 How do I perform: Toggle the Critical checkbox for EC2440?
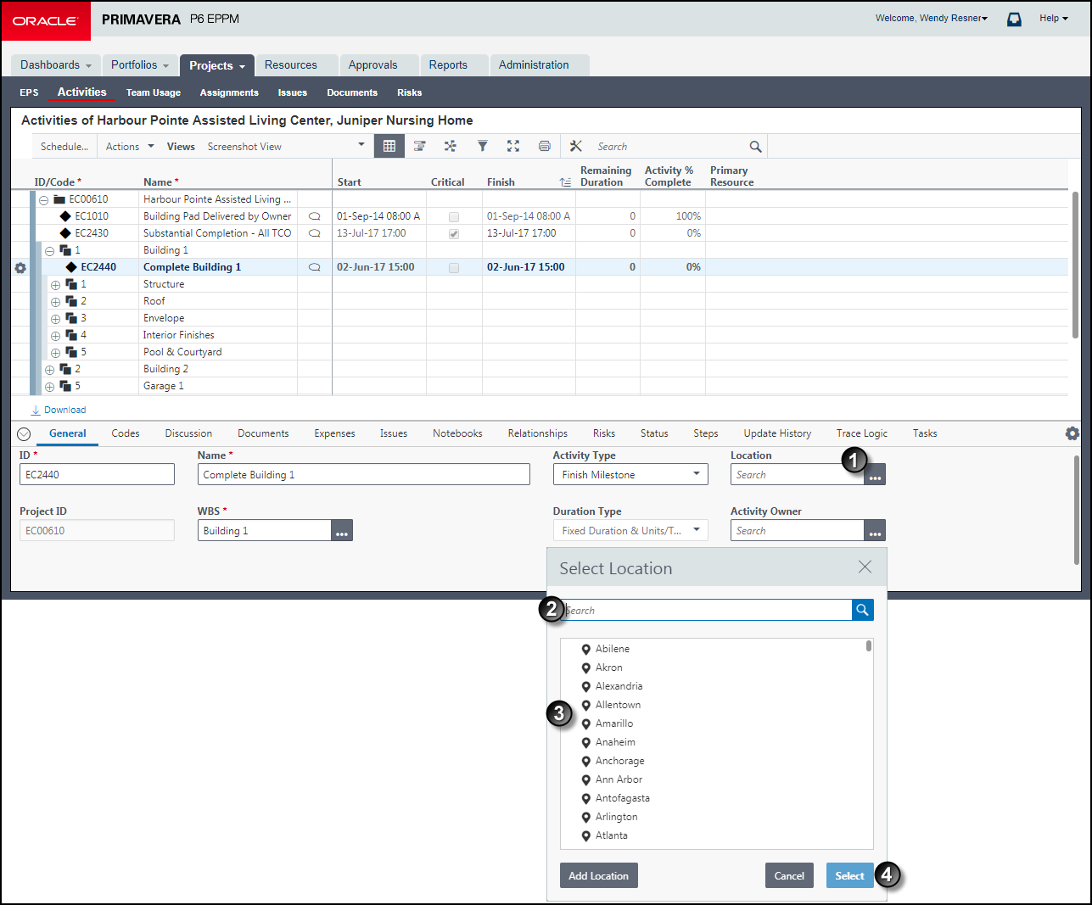click(454, 268)
